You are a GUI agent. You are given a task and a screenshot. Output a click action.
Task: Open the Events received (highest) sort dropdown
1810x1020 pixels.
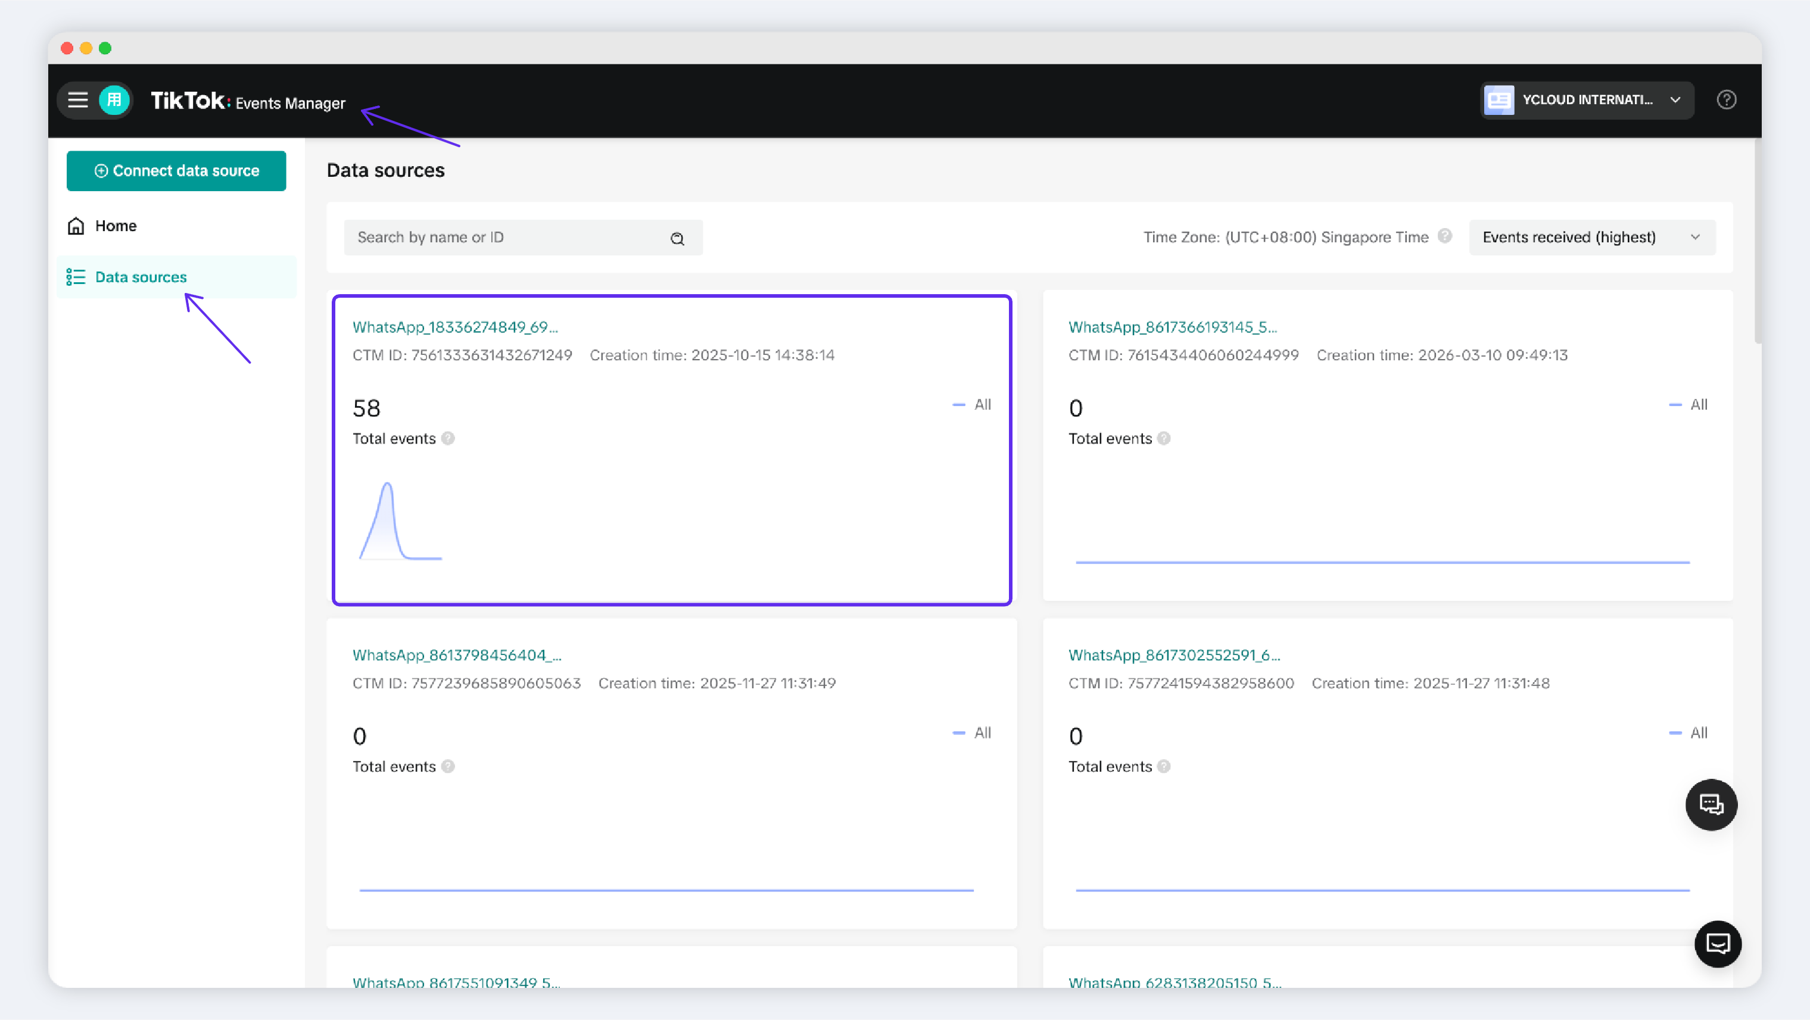1591,238
